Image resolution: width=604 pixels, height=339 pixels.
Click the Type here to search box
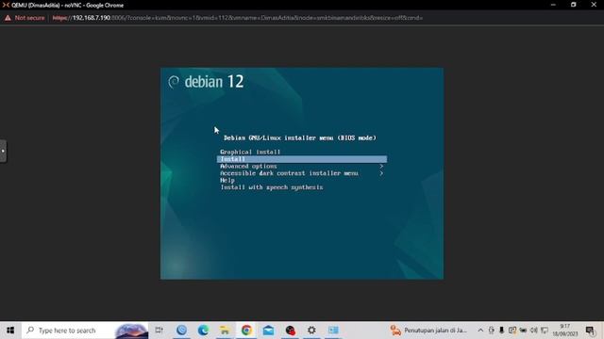[85, 331]
